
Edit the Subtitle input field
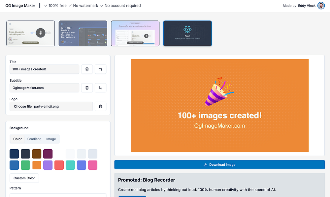click(x=45, y=88)
